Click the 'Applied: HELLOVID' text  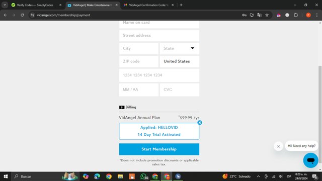pos(159,127)
